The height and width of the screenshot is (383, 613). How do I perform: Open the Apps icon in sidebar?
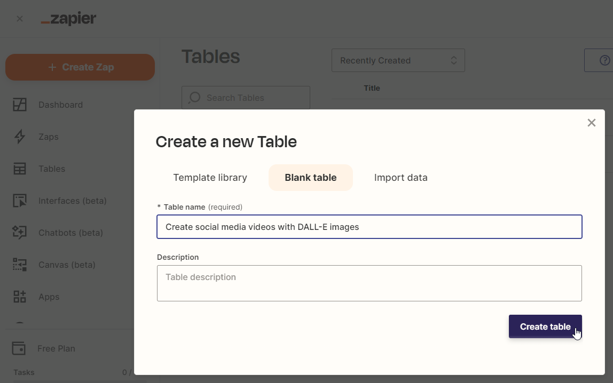tap(20, 297)
